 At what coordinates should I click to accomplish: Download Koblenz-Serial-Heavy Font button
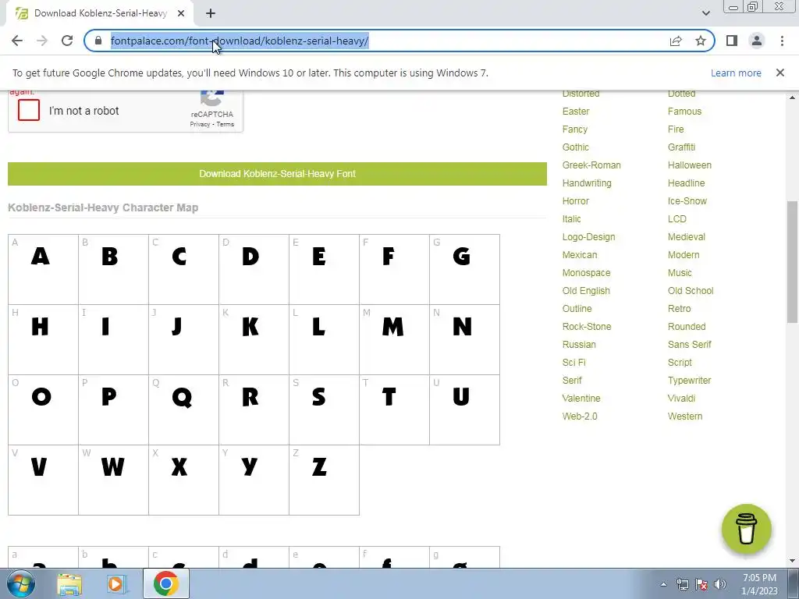coord(277,174)
